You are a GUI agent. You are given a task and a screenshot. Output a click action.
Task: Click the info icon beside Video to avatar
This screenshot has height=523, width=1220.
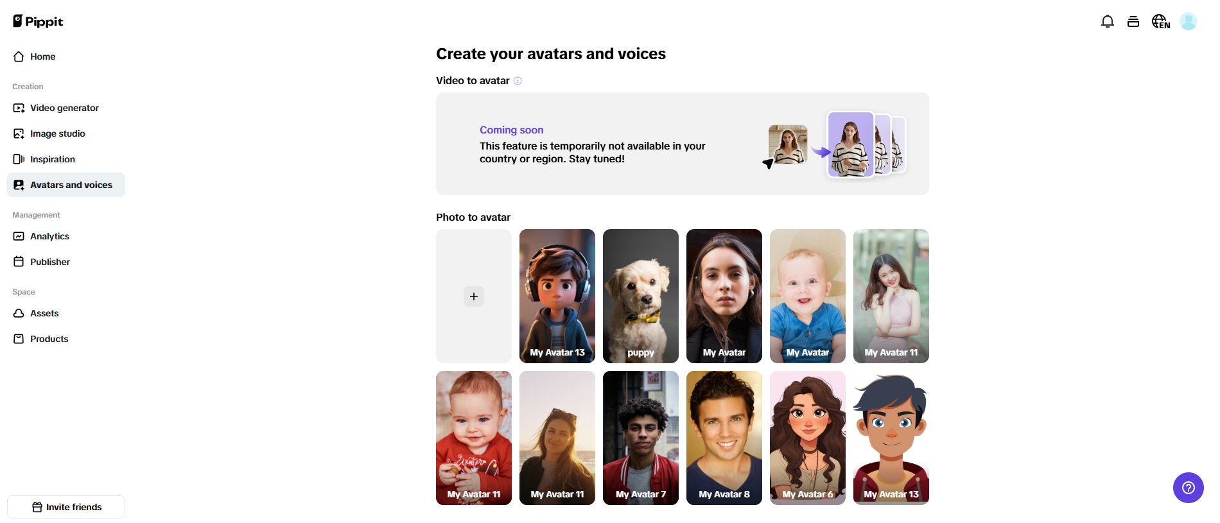[x=518, y=81]
